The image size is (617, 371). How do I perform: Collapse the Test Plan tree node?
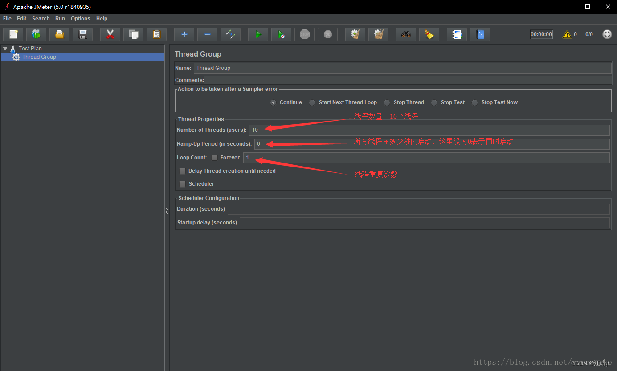(5, 49)
